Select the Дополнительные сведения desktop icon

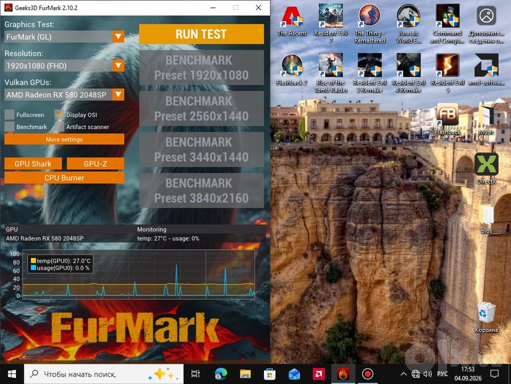click(x=486, y=24)
